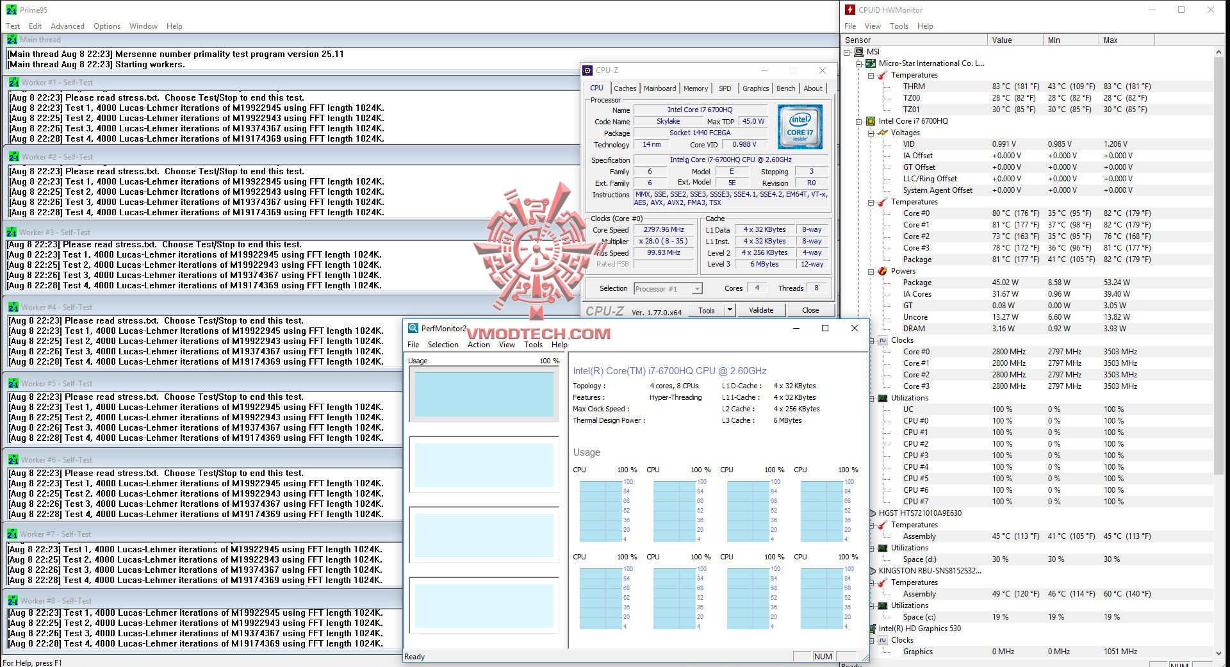The height and width of the screenshot is (667, 1230).
Task: Collapse the Intel Core i7 6700HQ node
Action: click(x=859, y=121)
